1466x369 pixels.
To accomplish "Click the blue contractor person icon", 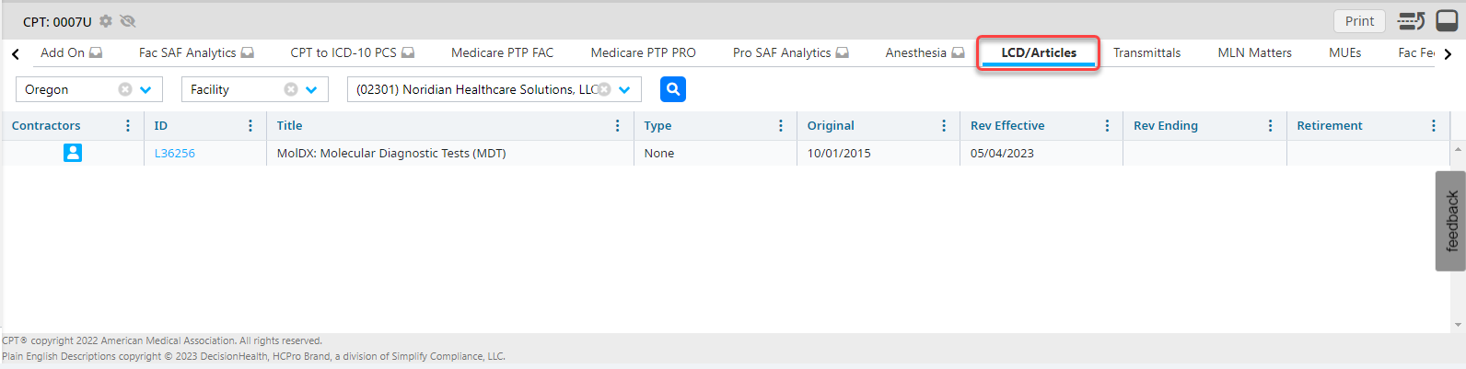I will 73,153.
